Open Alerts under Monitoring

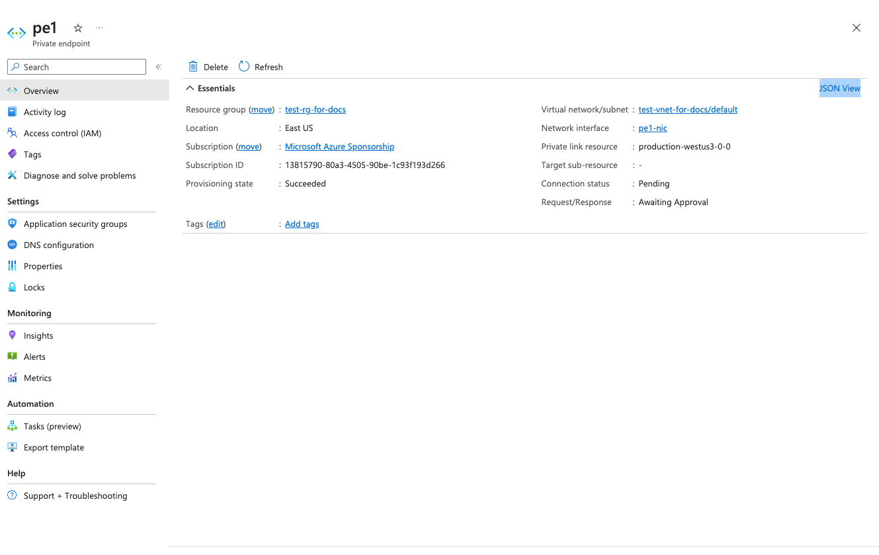(x=35, y=357)
